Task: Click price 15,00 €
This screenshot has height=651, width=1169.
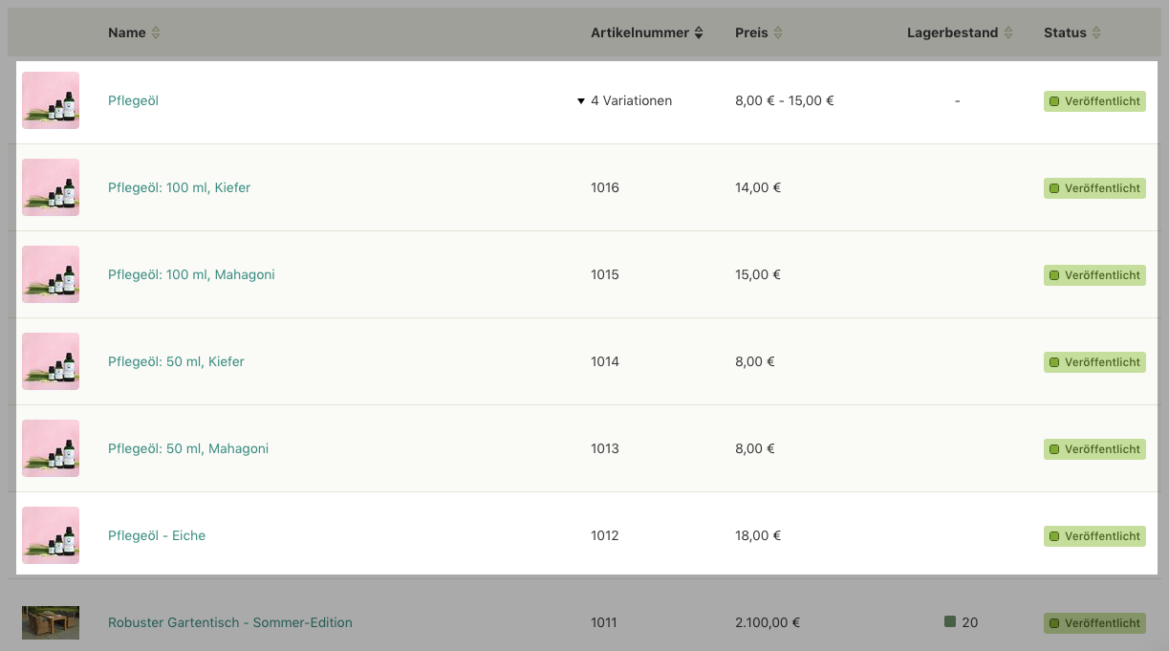Action: [758, 274]
